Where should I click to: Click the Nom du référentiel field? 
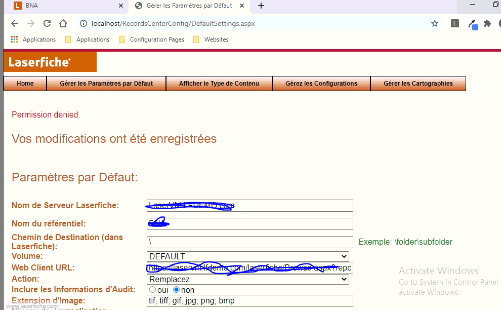250,224
